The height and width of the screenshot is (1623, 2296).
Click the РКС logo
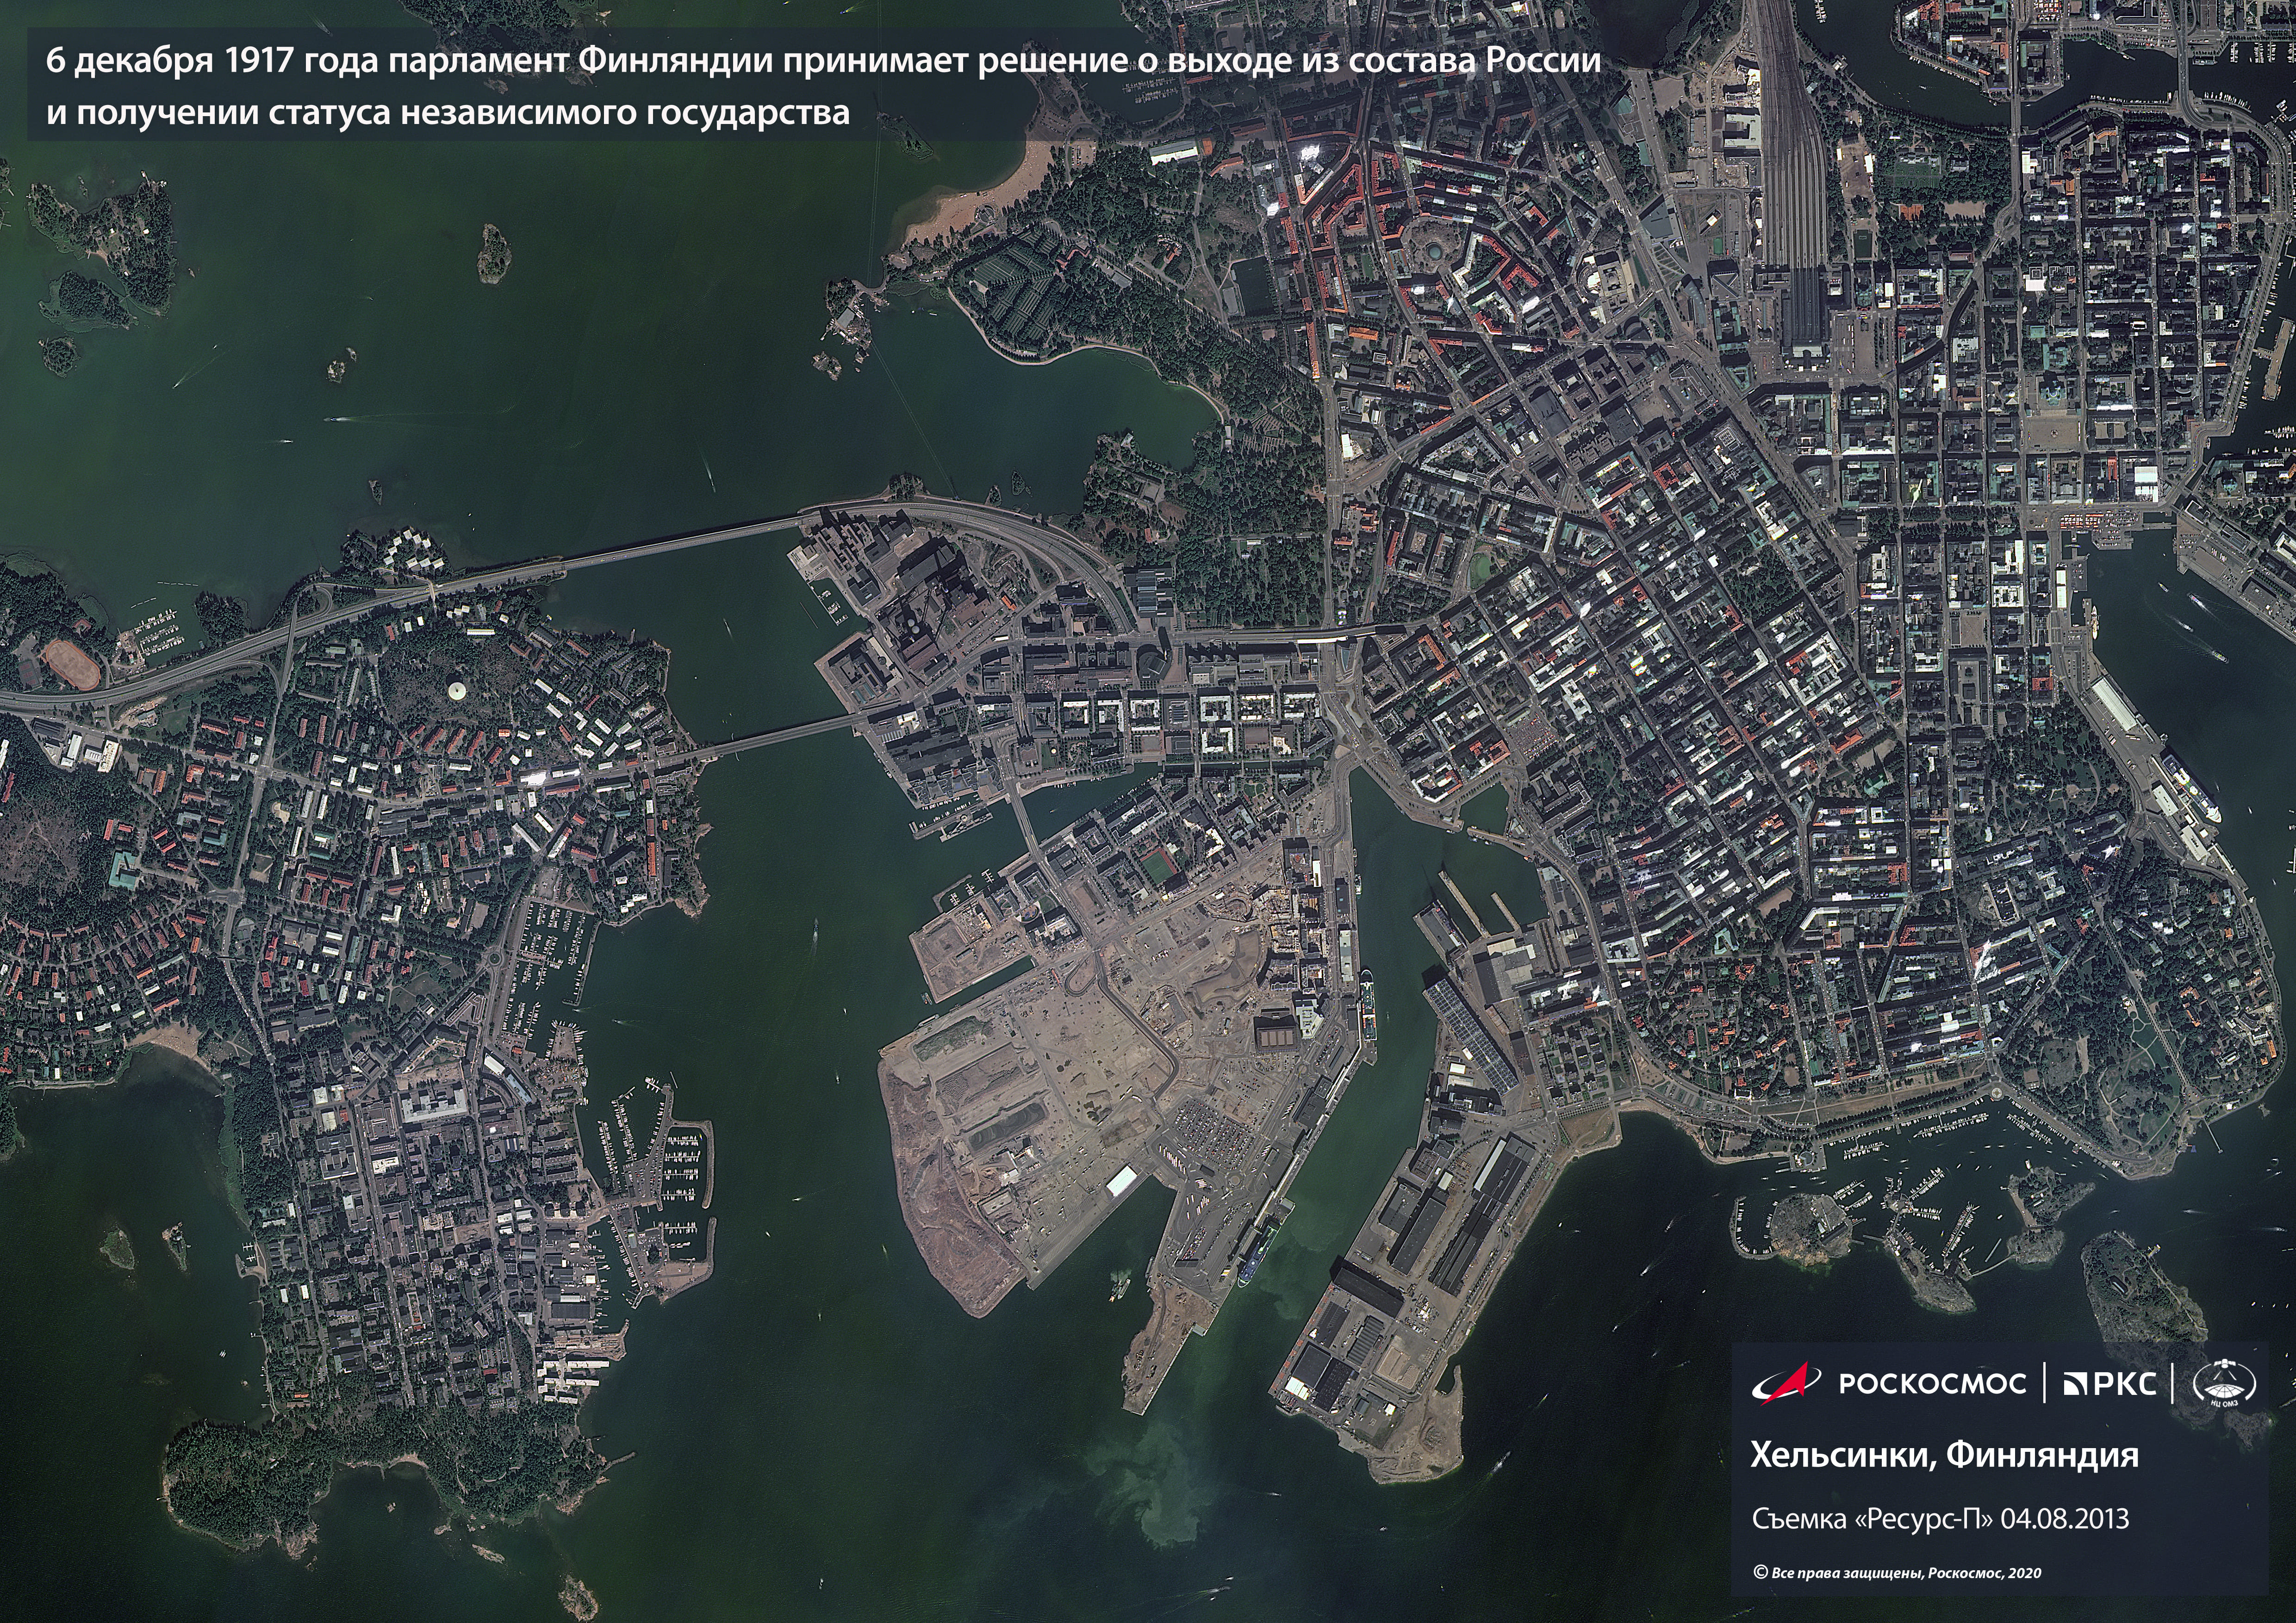point(2110,1384)
